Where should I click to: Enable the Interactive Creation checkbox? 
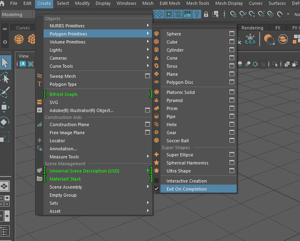[156, 181]
